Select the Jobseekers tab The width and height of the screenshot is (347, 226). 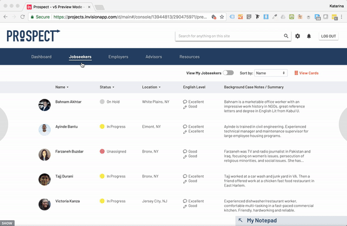[80, 57]
